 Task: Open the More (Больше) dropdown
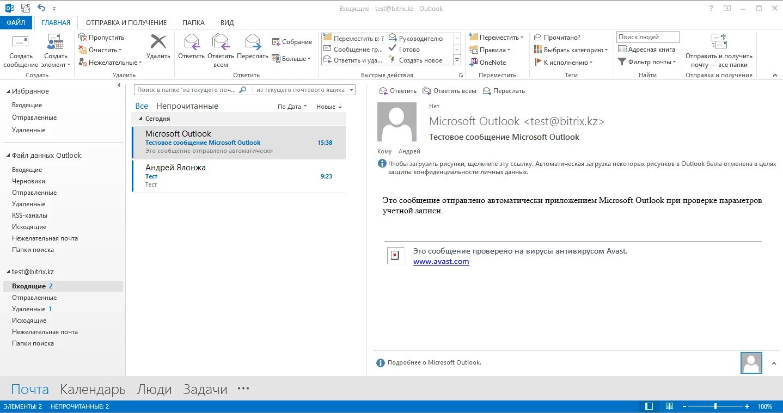coord(291,59)
